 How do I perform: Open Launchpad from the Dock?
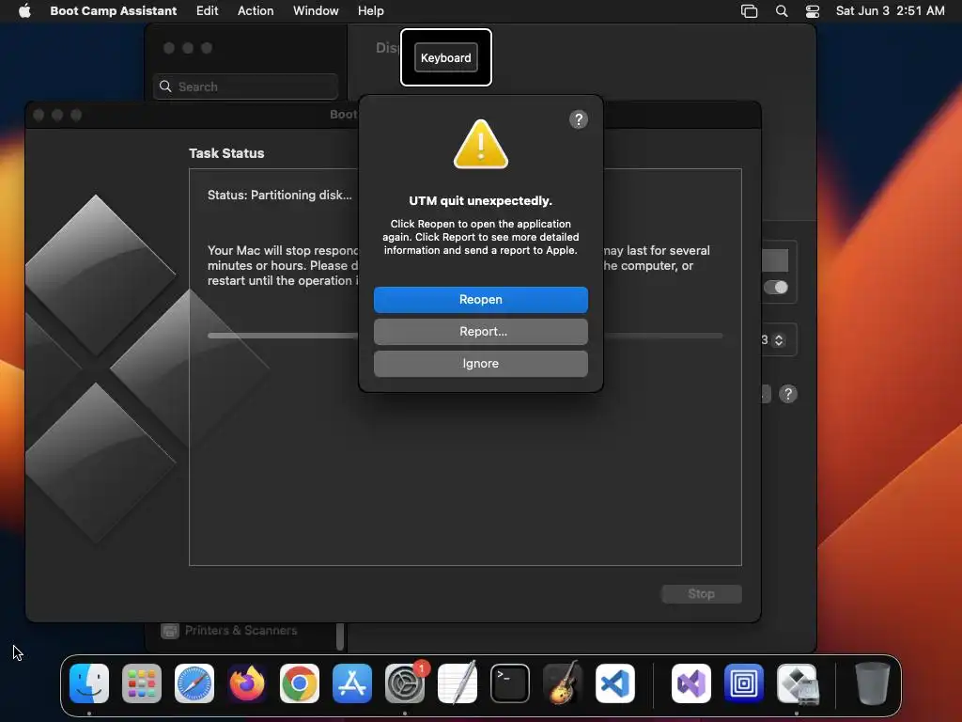click(142, 683)
